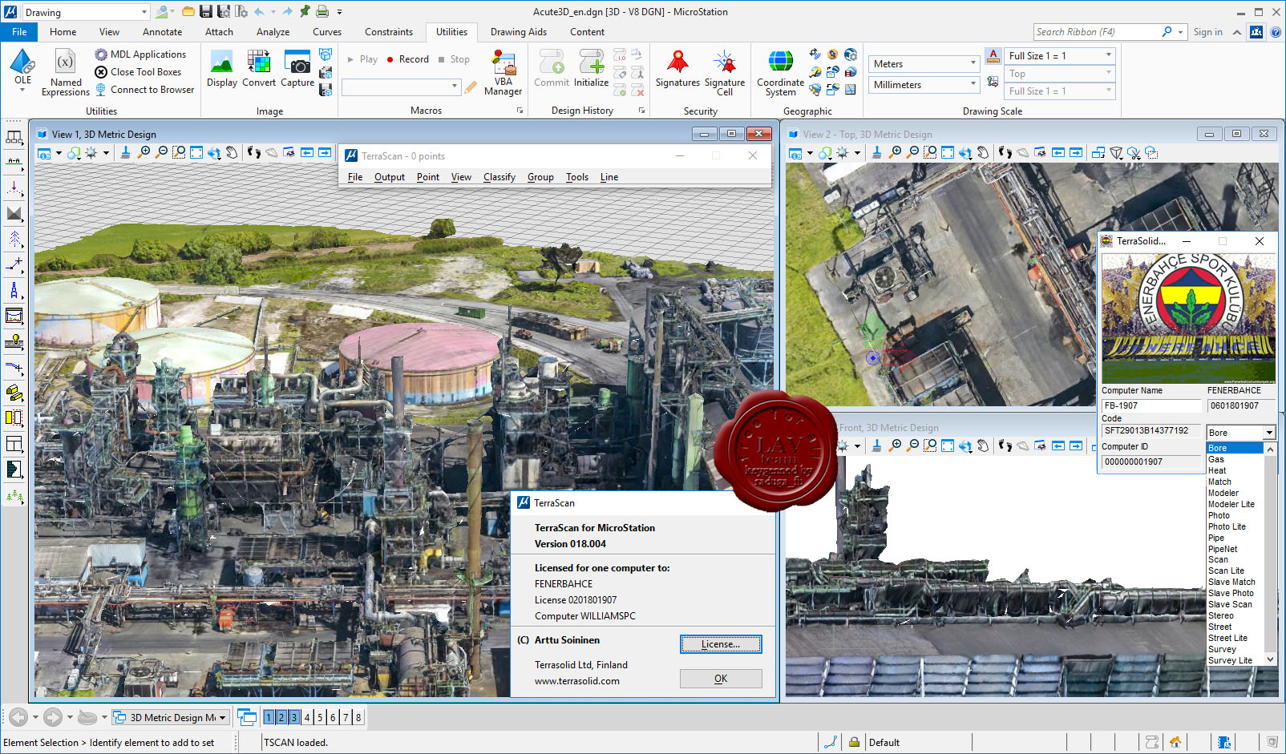The height and width of the screenshot is (754, 1286).
Task: Click Fit View icon in View 1 toolbar
Action: point(196,152)
